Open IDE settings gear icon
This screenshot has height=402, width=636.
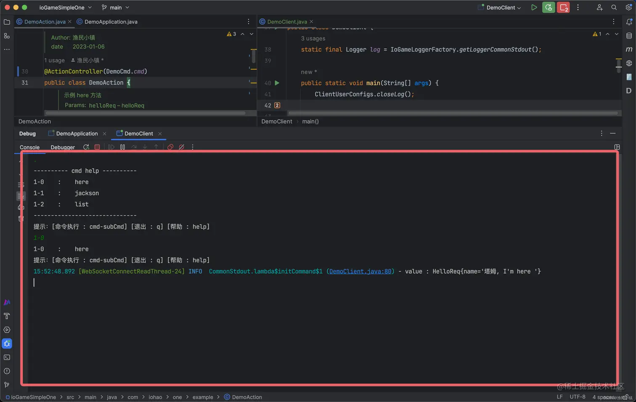[x=628, y=8]
